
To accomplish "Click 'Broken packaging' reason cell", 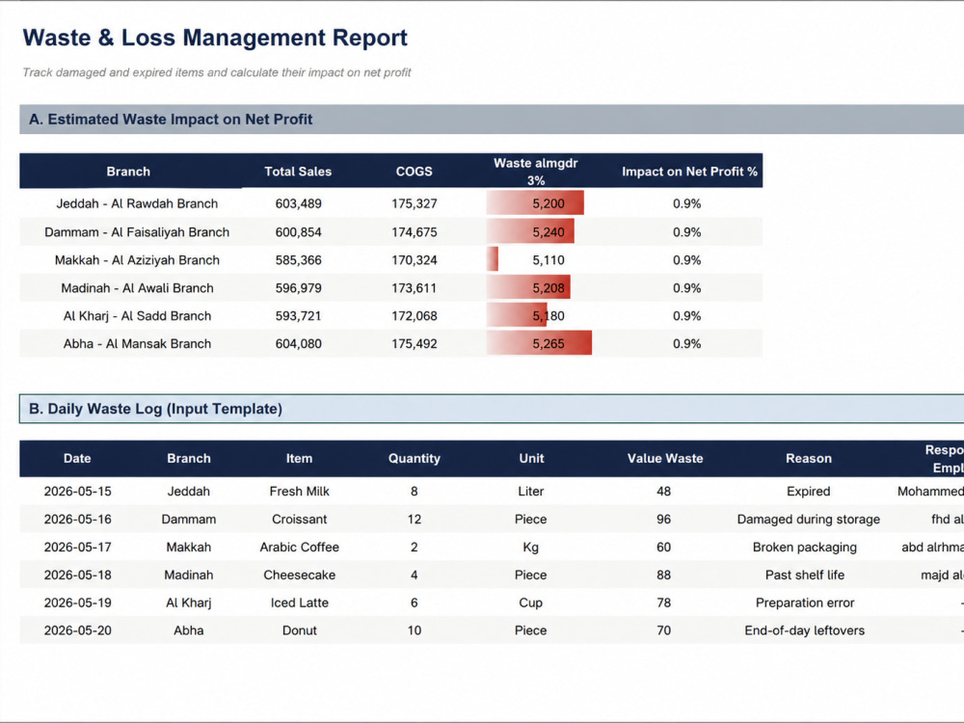I will [805, 548].
